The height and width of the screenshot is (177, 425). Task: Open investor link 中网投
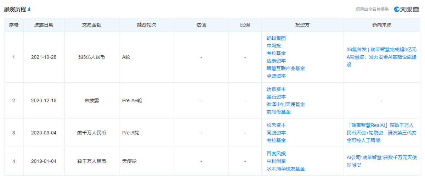(x=274, y=46)
